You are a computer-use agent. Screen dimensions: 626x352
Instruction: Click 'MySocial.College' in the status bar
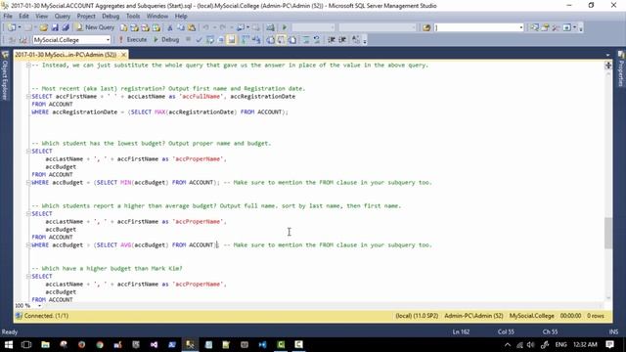click(532, 316)
